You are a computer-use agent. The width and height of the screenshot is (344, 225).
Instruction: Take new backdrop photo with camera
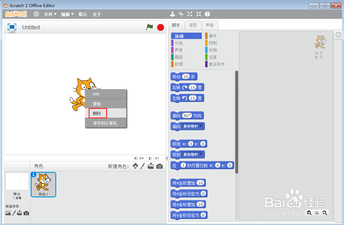pos(26,213)
